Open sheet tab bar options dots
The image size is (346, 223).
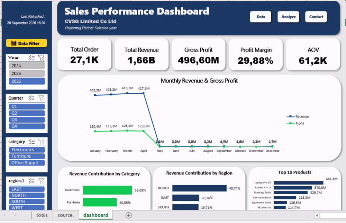[x=308, y=215]
